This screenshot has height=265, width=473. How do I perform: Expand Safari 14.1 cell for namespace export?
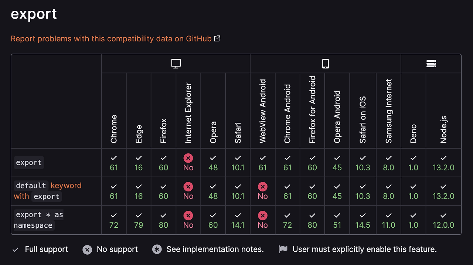click(238, 220)
